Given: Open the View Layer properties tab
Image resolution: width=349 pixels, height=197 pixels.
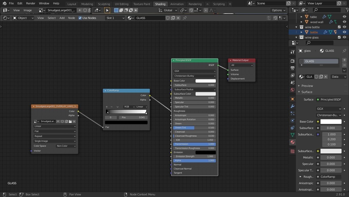Looking at the screenshot, I should point(292,75).
